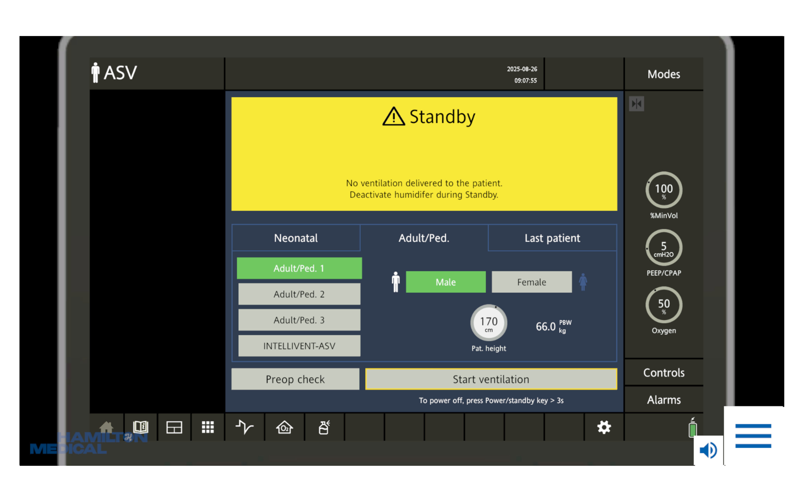
Task: Choose the Adult/Ped. 3 preset
Action: click(299, 320)
